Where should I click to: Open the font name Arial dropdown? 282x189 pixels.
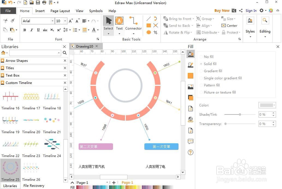point(52,21)
